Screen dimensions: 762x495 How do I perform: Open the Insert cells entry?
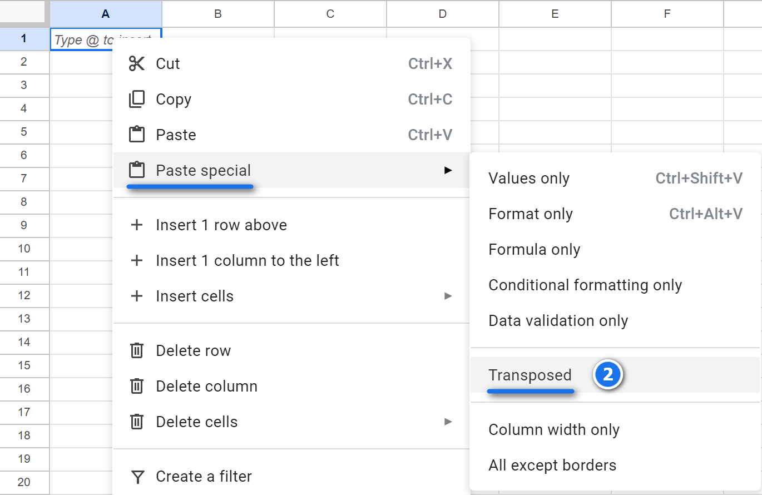point(291,296)
